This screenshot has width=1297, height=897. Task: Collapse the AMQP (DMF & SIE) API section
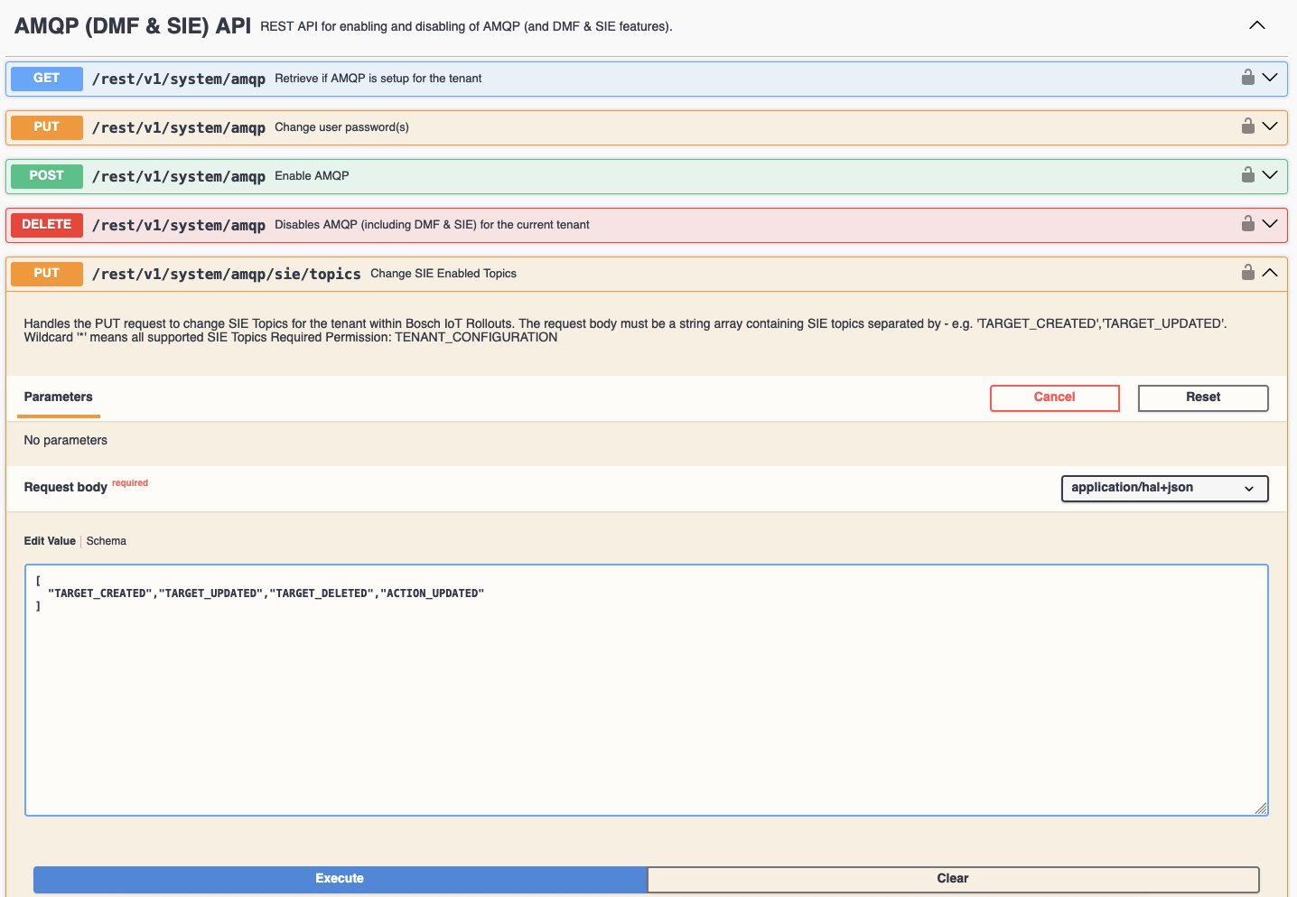click(x=1256, y=25)
